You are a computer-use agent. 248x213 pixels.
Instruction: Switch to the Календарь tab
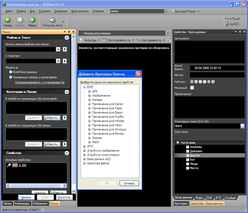click(22, 203)
